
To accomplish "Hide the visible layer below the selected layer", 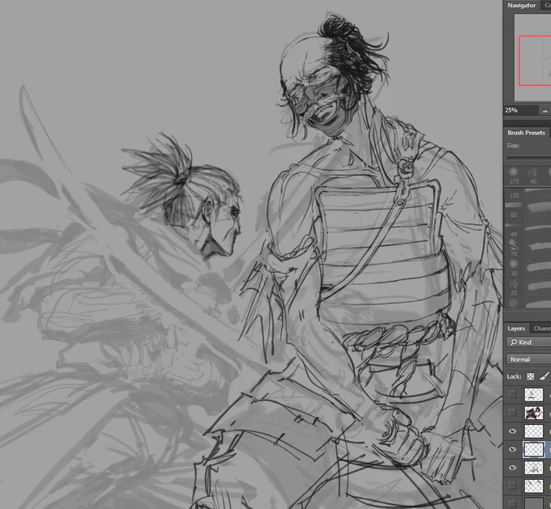I will coord(512,468).
